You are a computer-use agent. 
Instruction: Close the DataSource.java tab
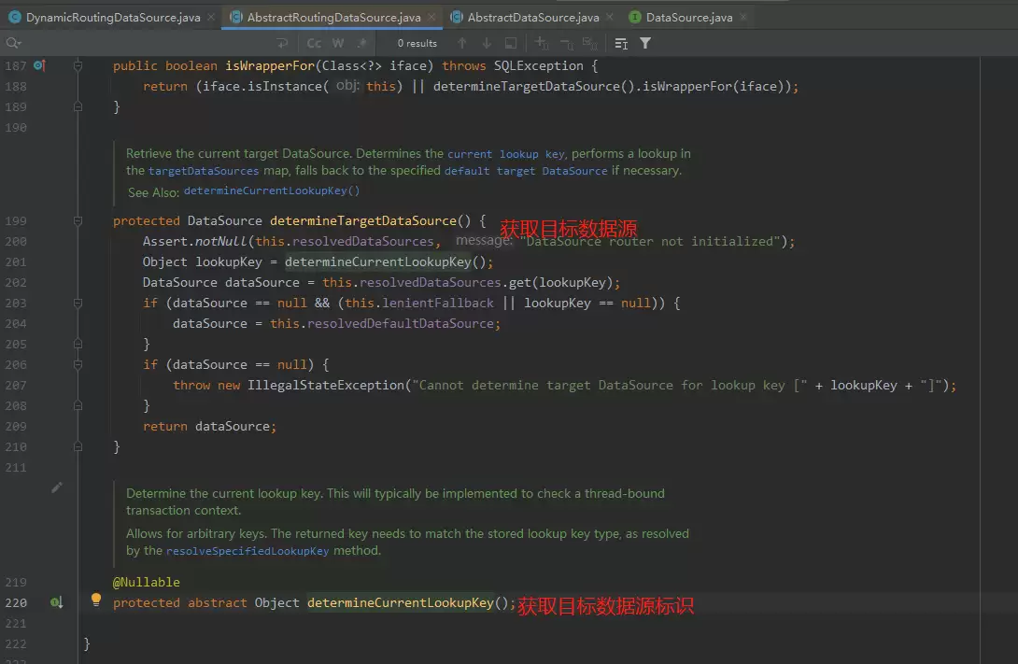[743, 18]
